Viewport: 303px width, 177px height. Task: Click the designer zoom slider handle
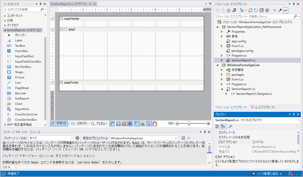point(189,123)
